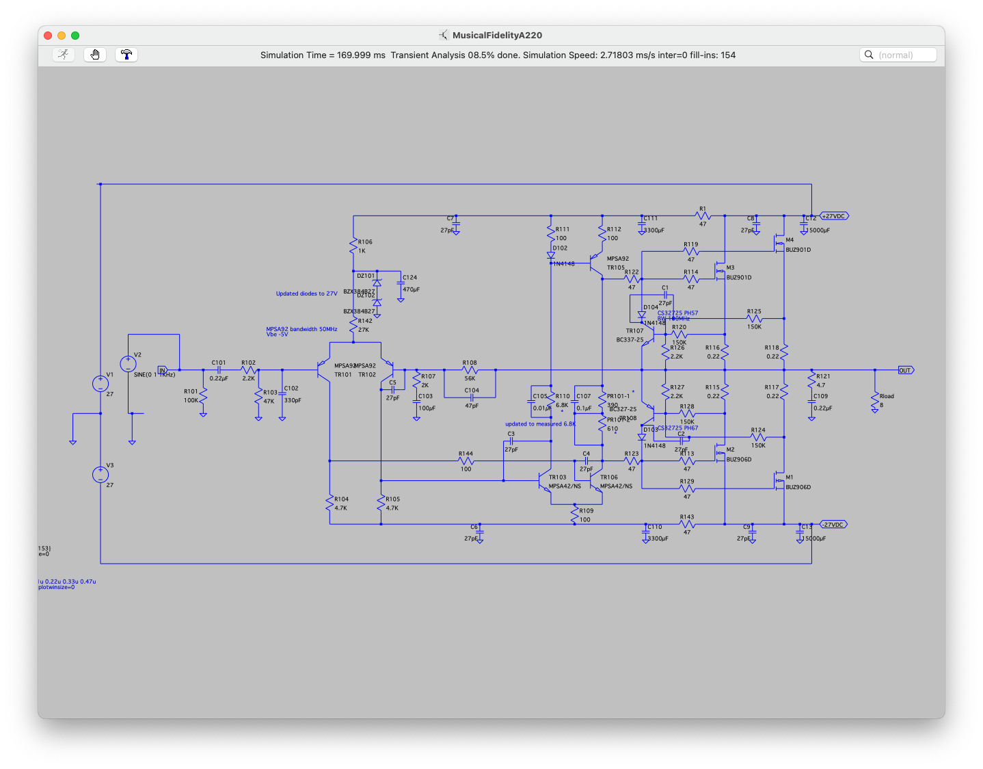
Task: Click the 'R143' resistor label
Action: [687, 518]
